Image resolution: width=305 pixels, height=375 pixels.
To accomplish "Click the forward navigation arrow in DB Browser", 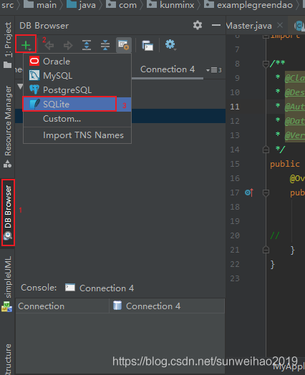I will 68,45.
